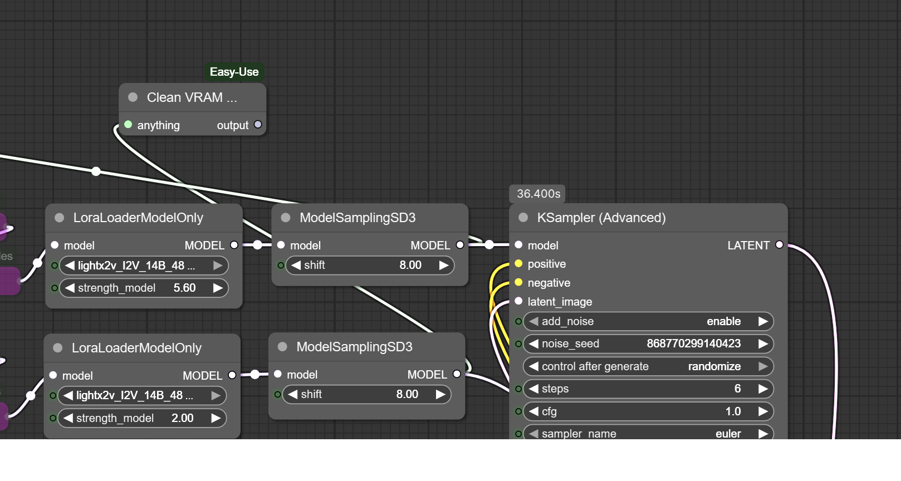Decrease shift on upper ModelSamplingSD3

(x=296, y=265)
